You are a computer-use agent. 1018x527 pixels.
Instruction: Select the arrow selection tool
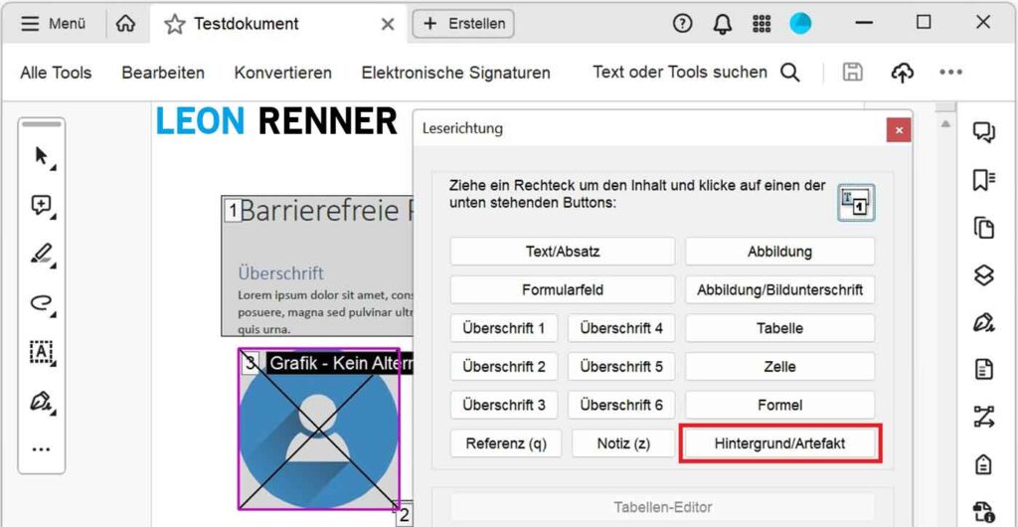click(x=42, y=157)
